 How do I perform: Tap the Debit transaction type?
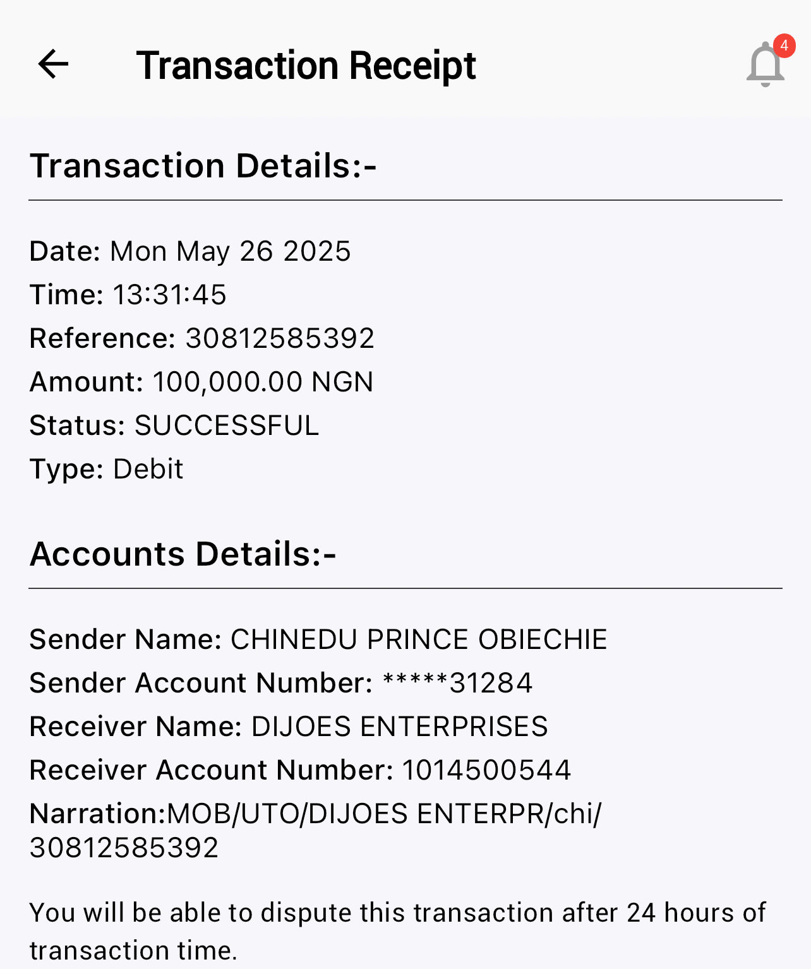pos(148,469)
